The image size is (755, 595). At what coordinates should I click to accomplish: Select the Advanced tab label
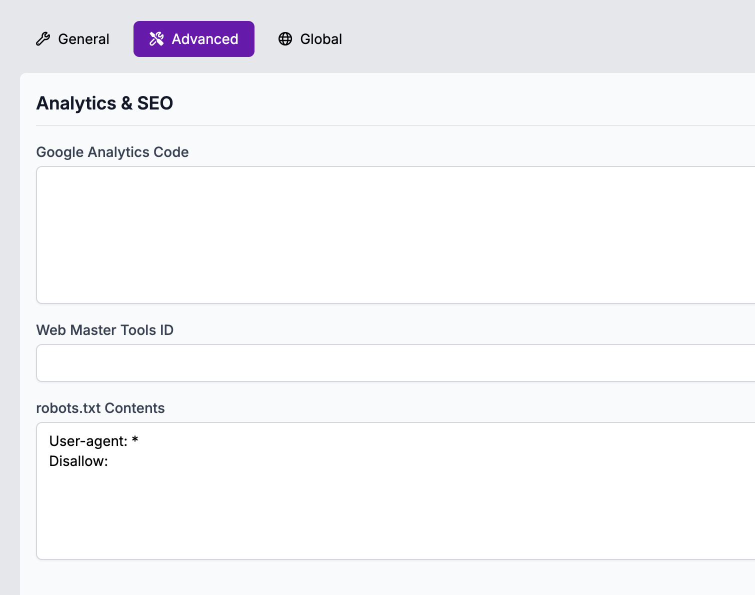point(204,39)
